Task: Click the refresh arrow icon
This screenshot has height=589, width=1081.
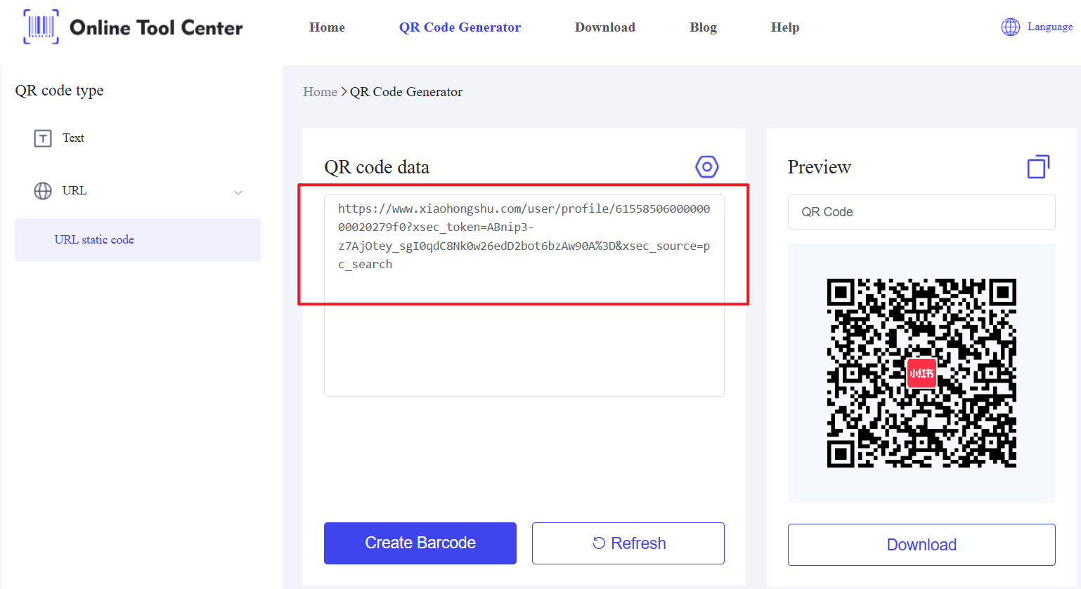Action: [x=599, y=543]
